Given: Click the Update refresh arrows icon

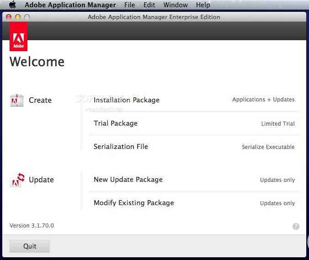Looking at the screenshot, I should (17, 180).
